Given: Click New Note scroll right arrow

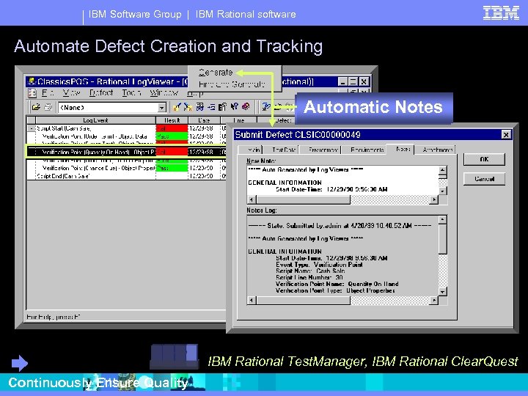Looking at the screenshot, I should pyautogui.click(x=434, y=199).
